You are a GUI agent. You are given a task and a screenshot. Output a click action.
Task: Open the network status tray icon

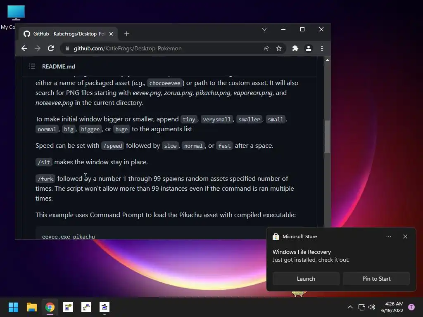click(x=361, y=307)
